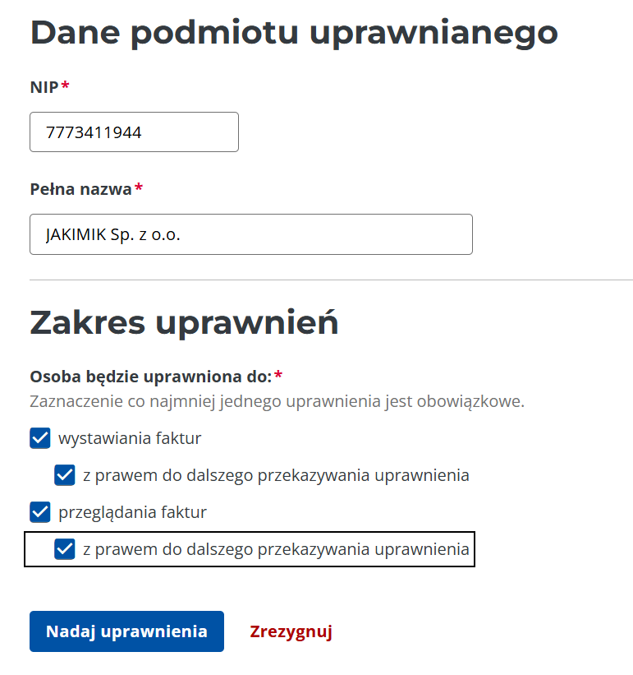
Task: Toggle the przeglądania faktur checkbox
Action: pyautogui.click(x=40, y=512)
